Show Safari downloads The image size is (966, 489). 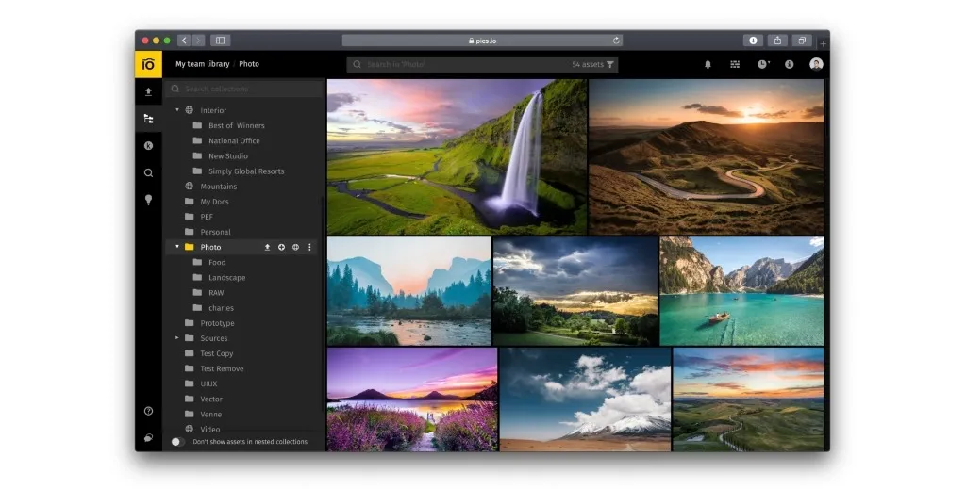pos(753,41)
